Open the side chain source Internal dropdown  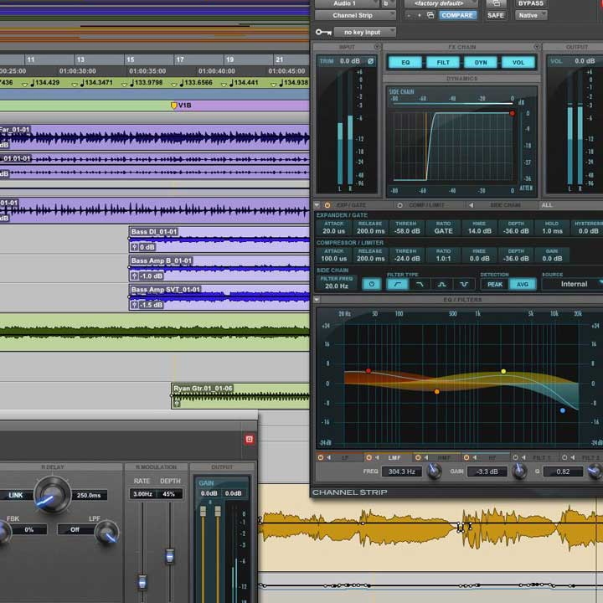(573, 284)
